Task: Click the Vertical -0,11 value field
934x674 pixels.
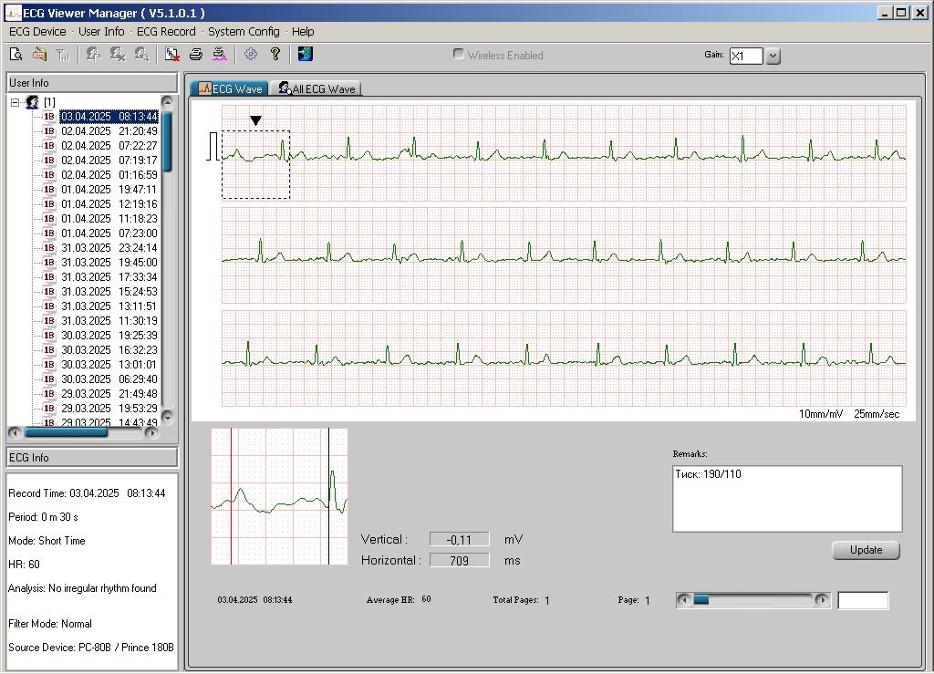Action: click(460, 539)
